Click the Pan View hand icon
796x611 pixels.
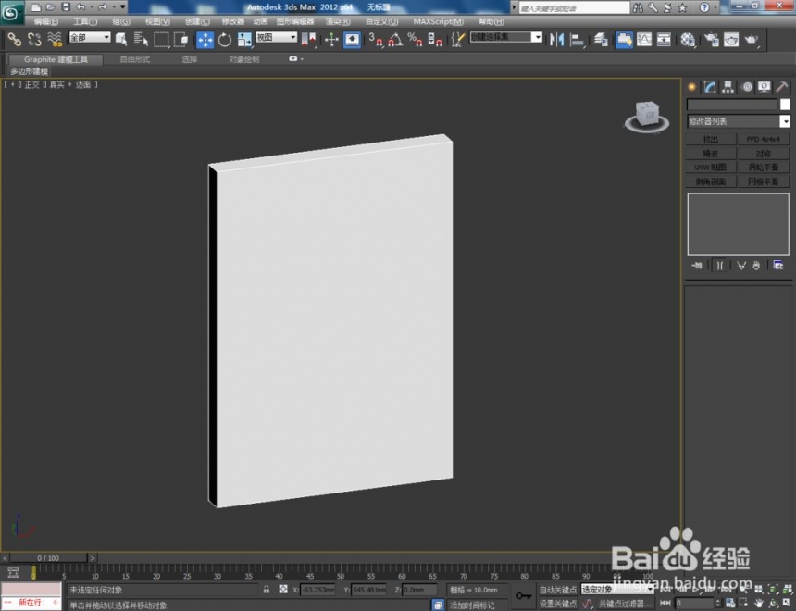coord(758,603)
